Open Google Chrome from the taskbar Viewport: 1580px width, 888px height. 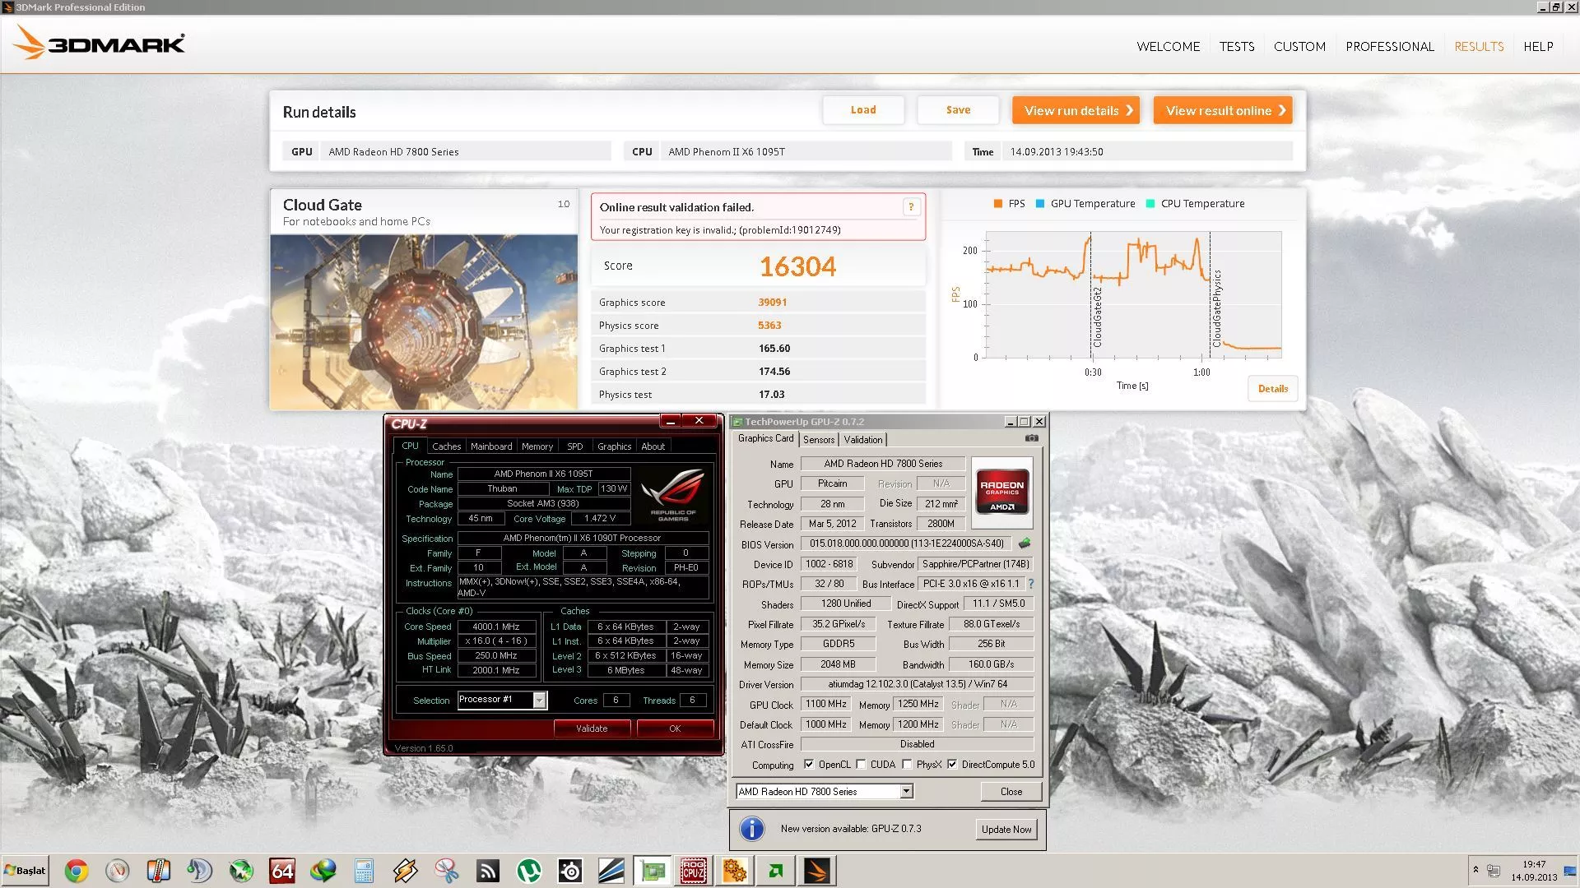click(77, 871)
